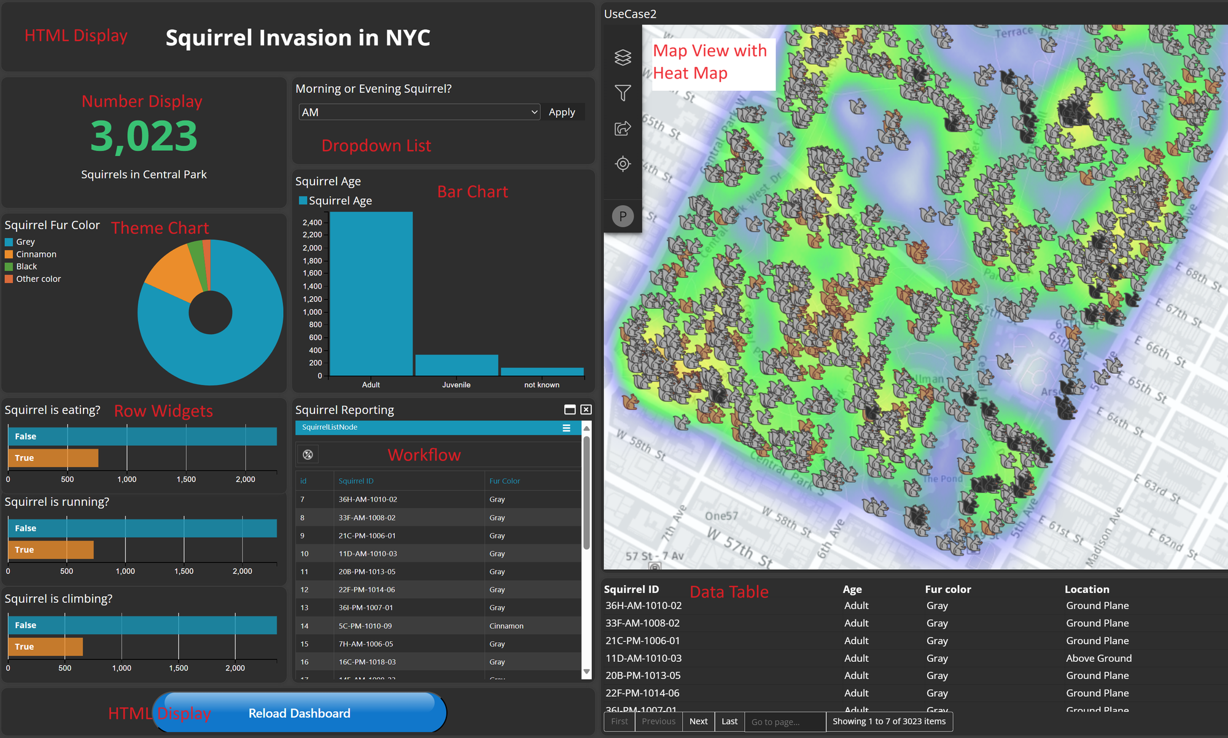Click the map share/export icon
Screen dimensions: 1228x738
pyautogui.click(x=623, y=128)
